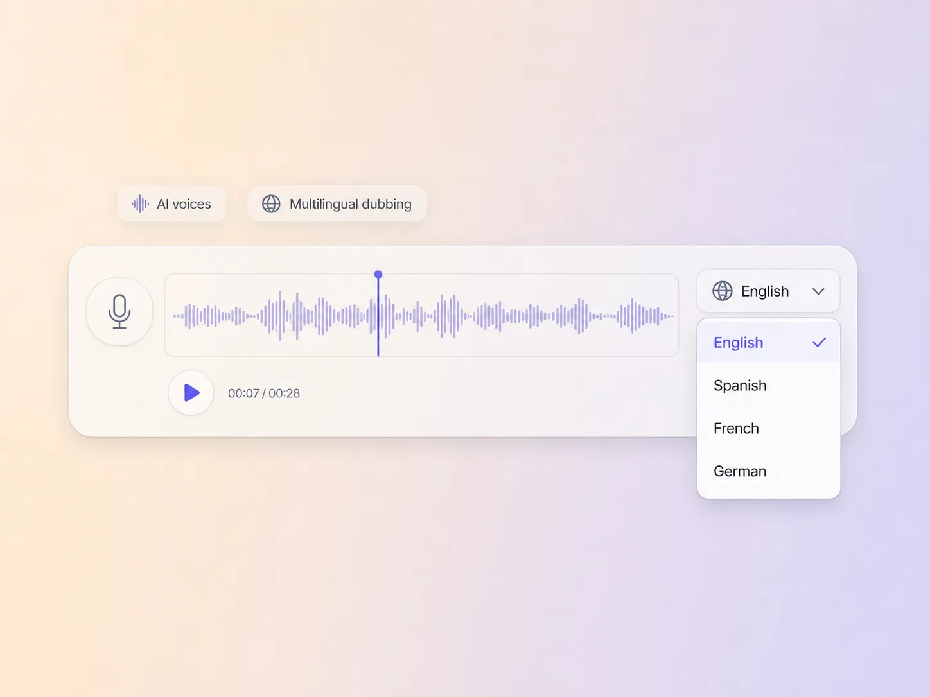Play the audio clip
The image size is (930, 697).
click(x=191, y=393)
